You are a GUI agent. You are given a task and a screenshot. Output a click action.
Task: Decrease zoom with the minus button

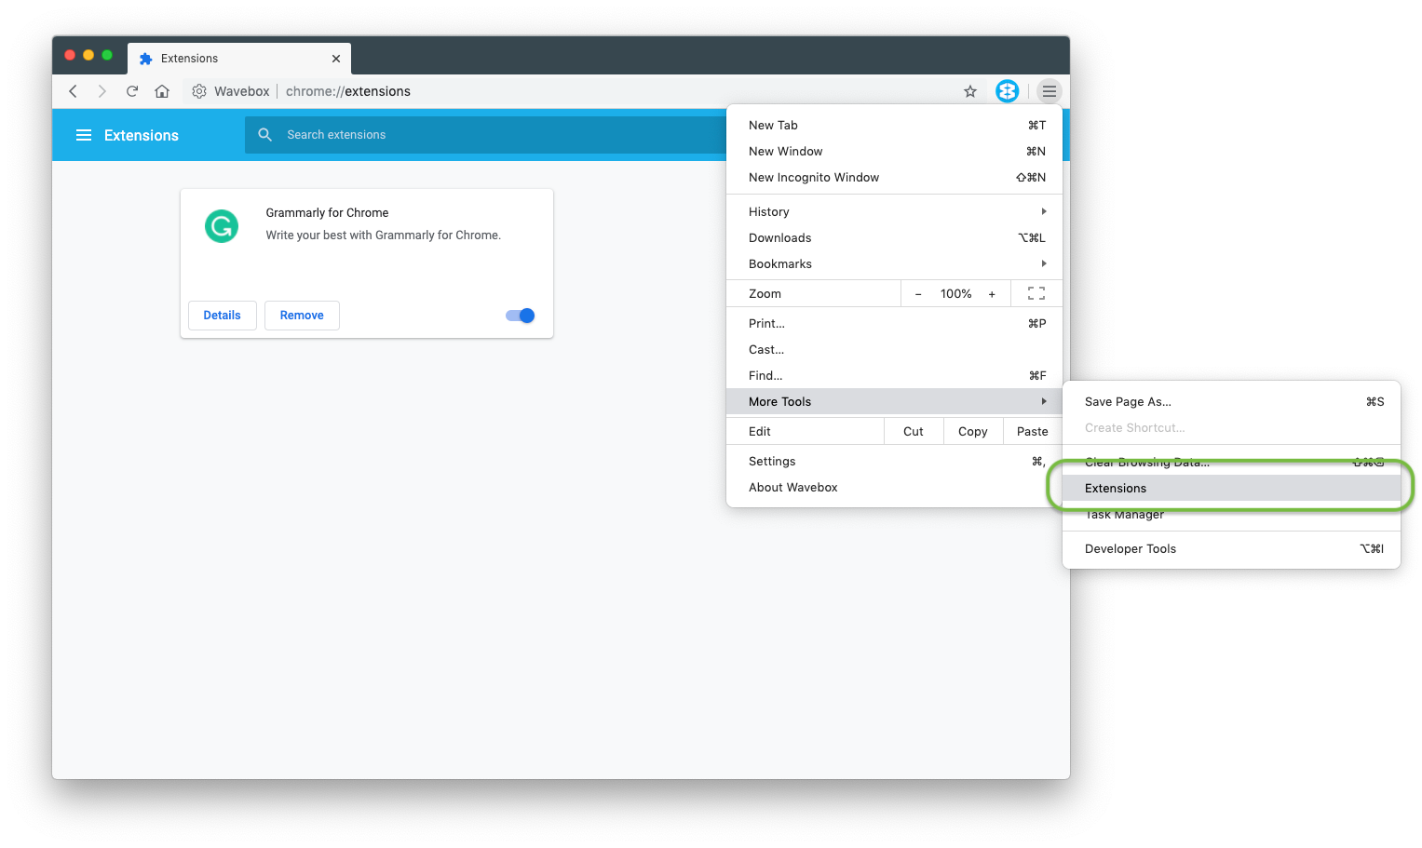[918, 294]
